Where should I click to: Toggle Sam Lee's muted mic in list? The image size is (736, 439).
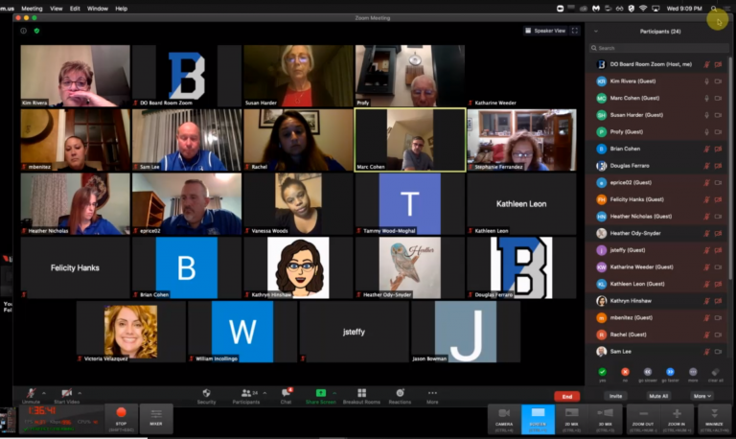(x=706, y=352)
